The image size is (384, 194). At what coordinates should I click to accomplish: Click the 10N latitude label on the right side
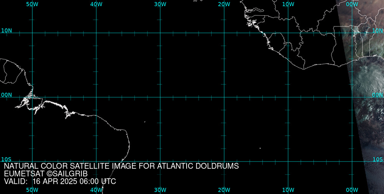point(377,31)
